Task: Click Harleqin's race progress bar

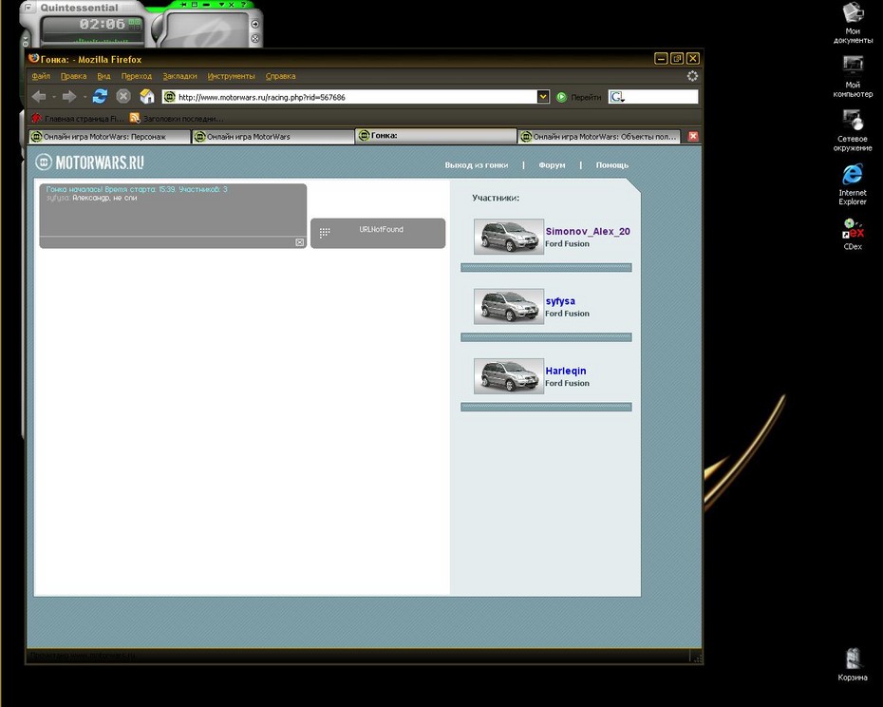Action: [546, 407]
